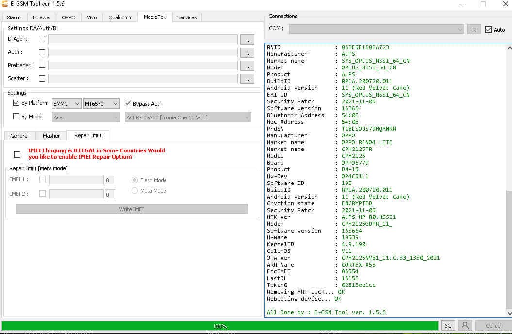The image size is (512, 334).
Task: Click 'CPH2125TR' value in log
Action: point(357,149)
